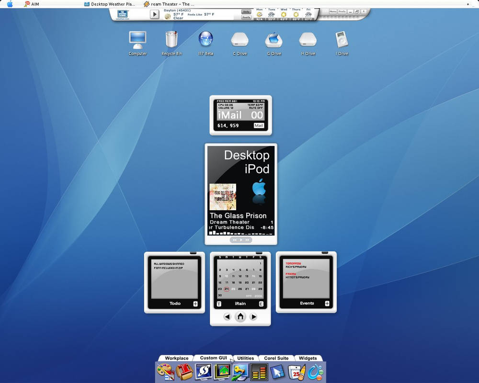The height and width of the screenshot is (383, 479).
Task: Switch weather widget to Daily forecast
Action: click(x=246, y=11)
